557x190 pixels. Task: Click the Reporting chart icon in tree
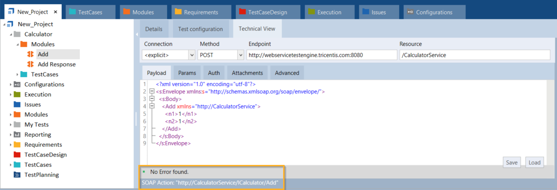(17, 135)
